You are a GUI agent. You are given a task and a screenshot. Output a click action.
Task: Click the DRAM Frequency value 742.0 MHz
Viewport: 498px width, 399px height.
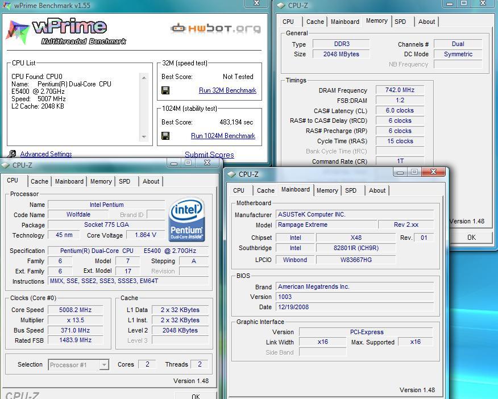click(x=400, y=90)
